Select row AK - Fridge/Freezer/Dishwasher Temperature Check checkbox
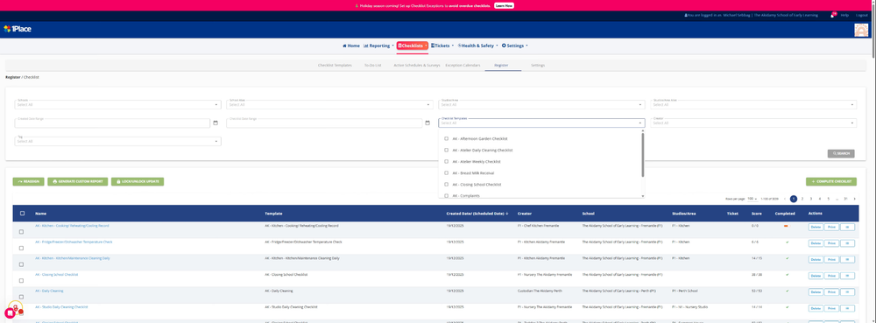Viewport: 876px width, 323px height. tap(21, 248)
